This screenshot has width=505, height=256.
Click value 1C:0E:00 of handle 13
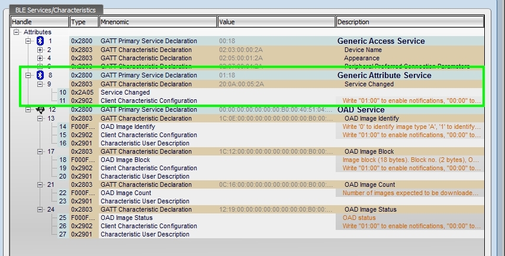[x=276, y=118]
